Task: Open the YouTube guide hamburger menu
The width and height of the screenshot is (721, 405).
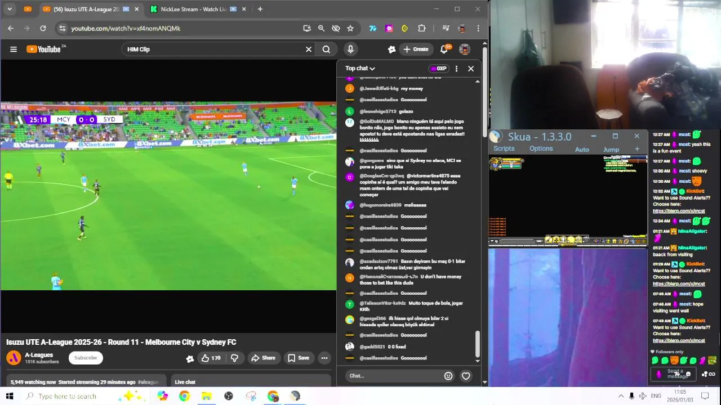Action: pyautogui.click(x=14, y=49)
